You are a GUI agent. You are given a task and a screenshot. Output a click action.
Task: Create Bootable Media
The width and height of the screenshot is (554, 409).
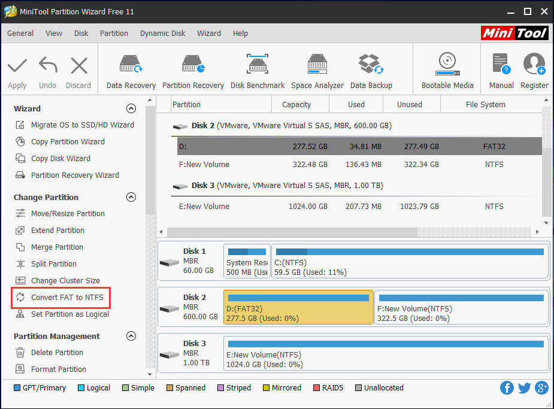(x=447, y=71)
